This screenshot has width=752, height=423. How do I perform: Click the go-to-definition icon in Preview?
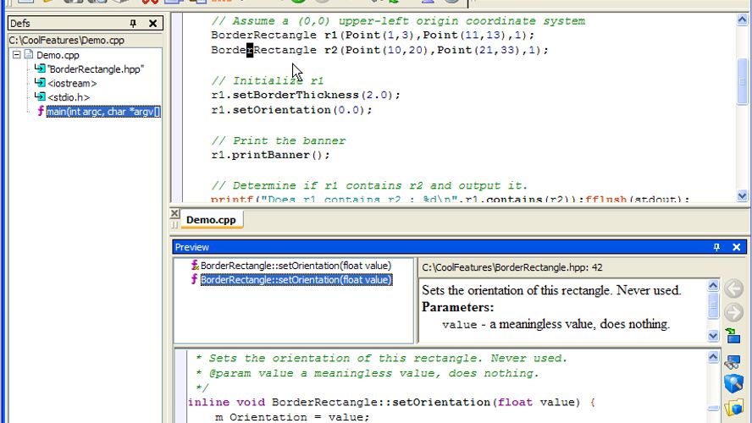[x=733, y=335]
